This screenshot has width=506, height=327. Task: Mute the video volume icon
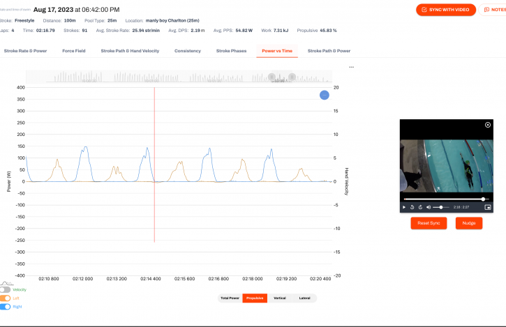pos(429,207)
